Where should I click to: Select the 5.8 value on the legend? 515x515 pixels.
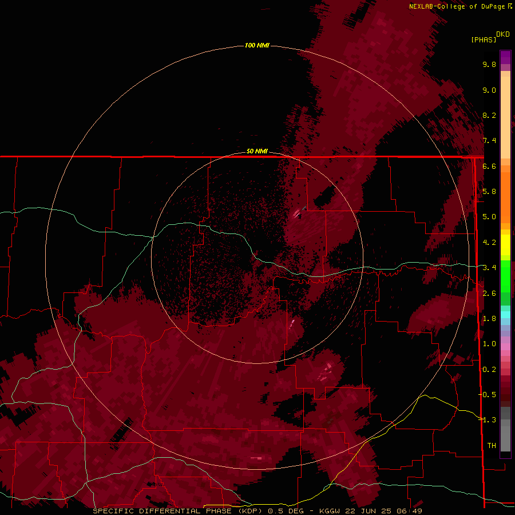pyautogui.click(x=489, y=192)
